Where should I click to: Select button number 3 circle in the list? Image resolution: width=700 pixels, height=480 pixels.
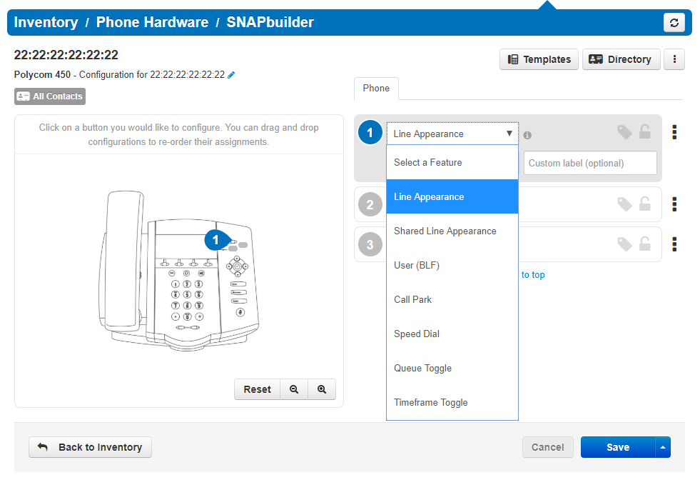[x=370, y=244]
